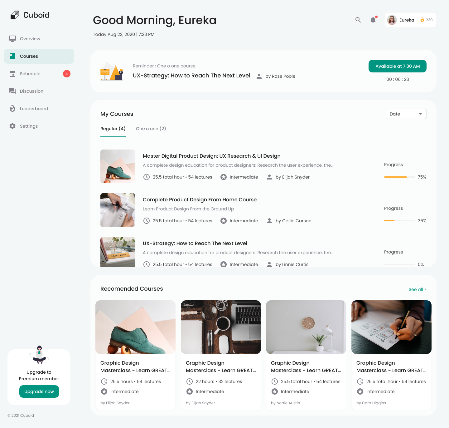Open the search magnifier icon

click(x=358, y=20)
